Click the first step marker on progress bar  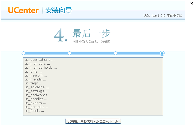(x=23, y=53)
